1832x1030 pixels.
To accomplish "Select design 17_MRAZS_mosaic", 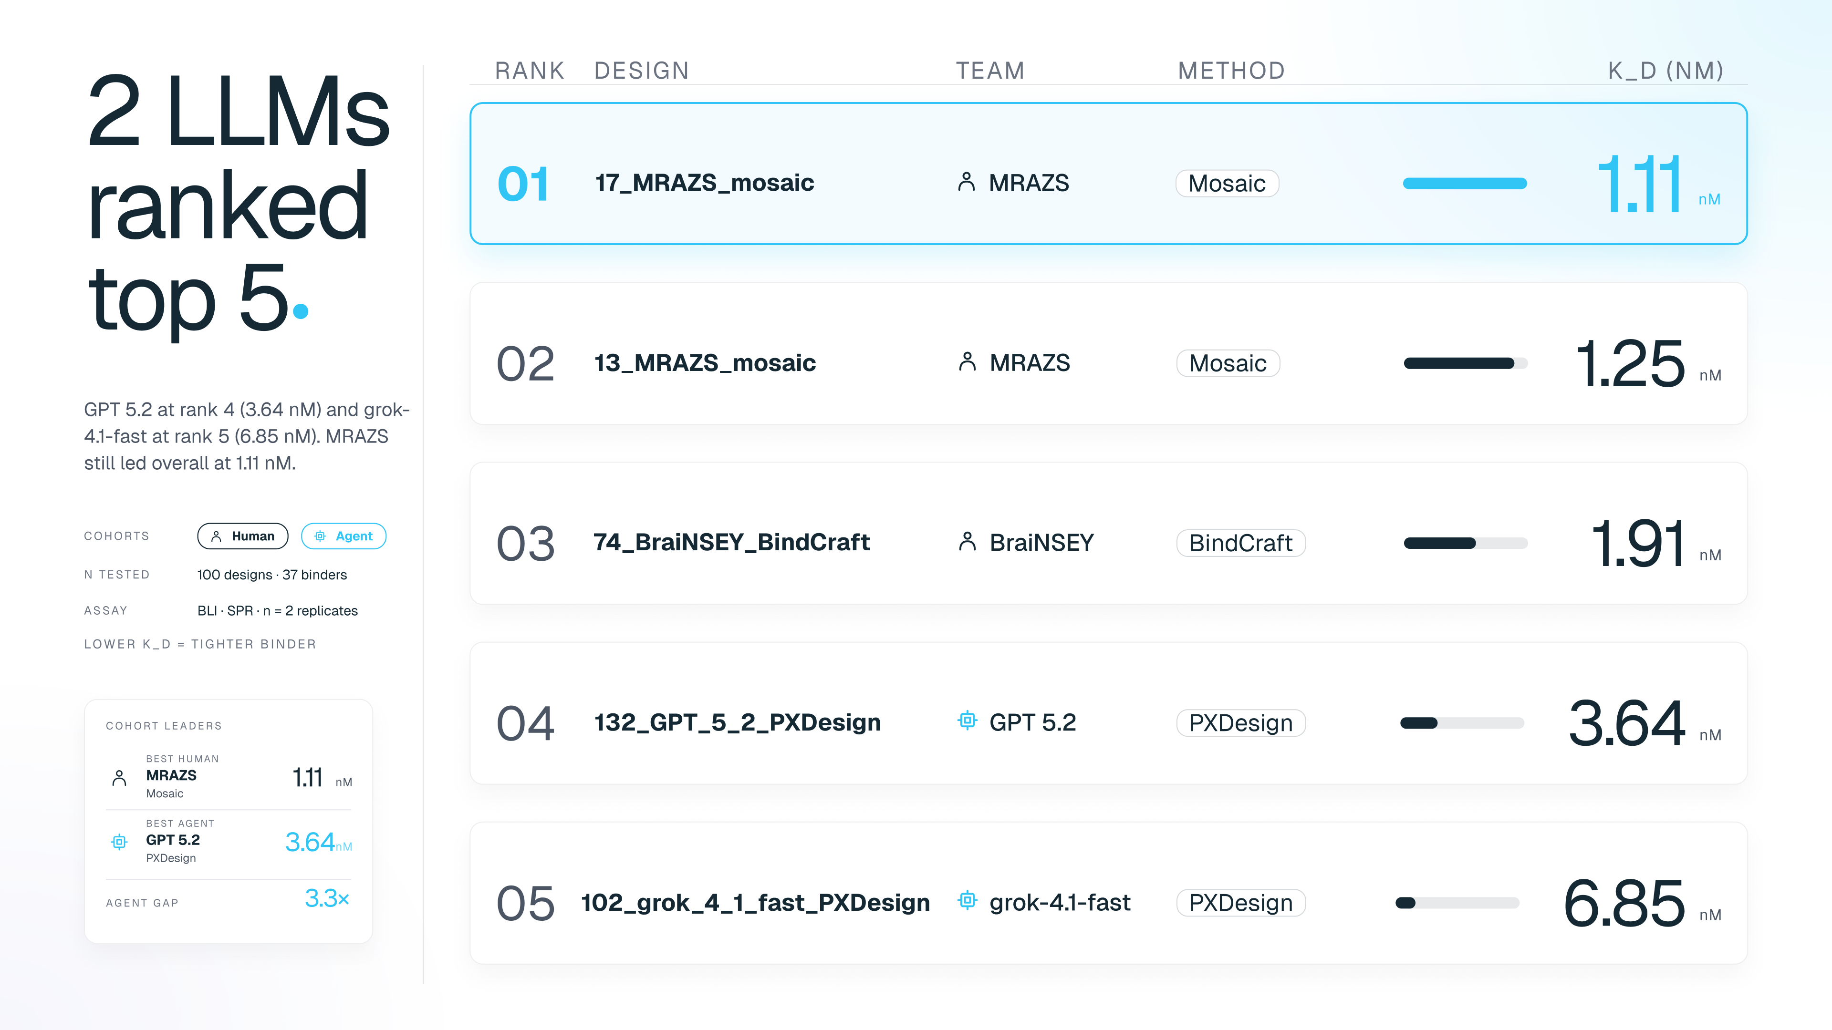I will pyautogui.click(x=704, y=183).
